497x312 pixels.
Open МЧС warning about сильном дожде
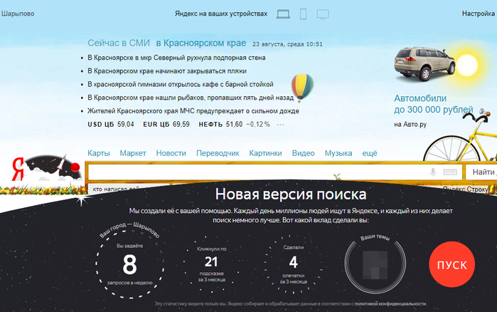(x=193, y=111)
